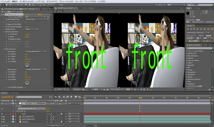214x127 pixels.
Task: Enable the Swap L/R 3D effect checkbox
Action: tap(26, 24)
